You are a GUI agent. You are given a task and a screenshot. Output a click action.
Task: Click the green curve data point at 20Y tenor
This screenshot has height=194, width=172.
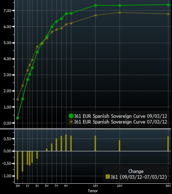point(120,5)
